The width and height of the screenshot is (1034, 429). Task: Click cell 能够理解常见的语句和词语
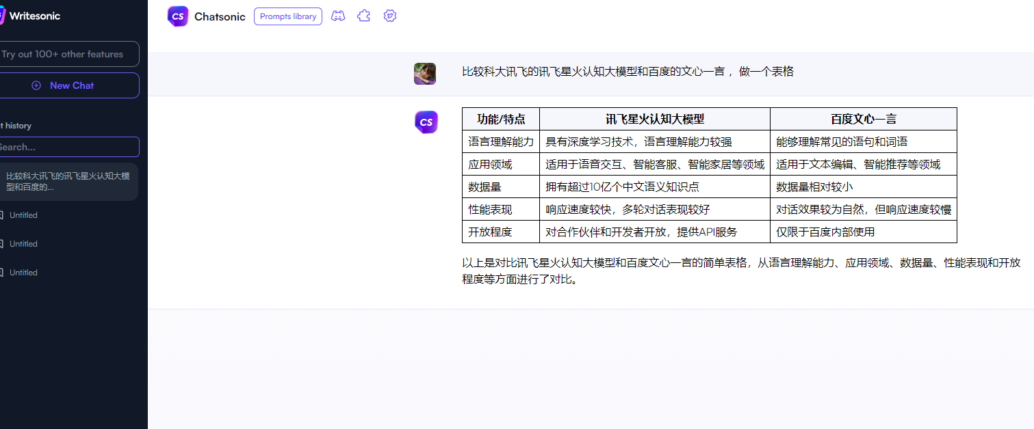point(864,141)
